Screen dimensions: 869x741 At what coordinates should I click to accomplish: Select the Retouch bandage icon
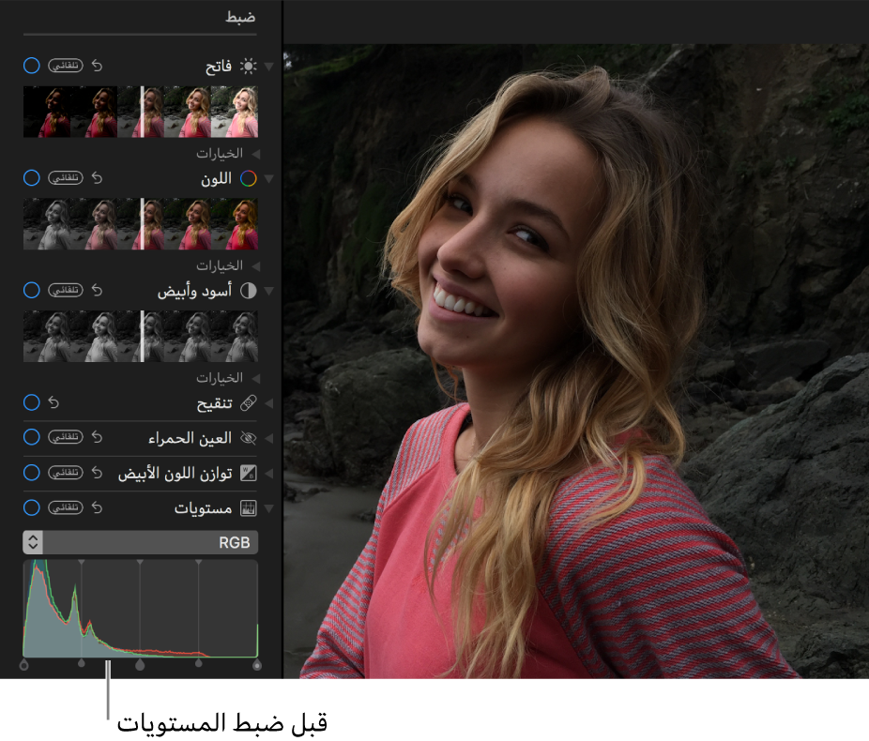coord(248,403)
